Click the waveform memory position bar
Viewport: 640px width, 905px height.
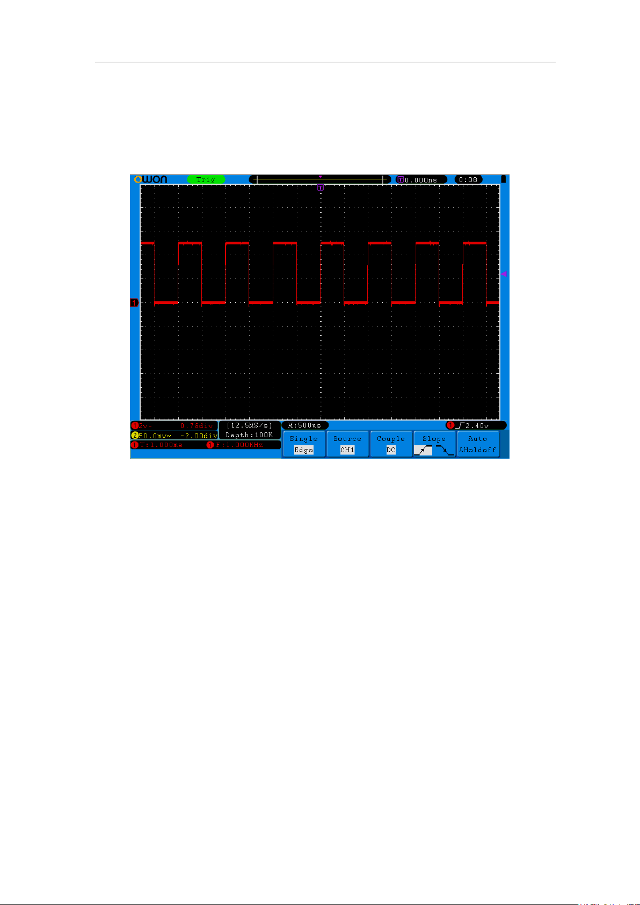320,179
